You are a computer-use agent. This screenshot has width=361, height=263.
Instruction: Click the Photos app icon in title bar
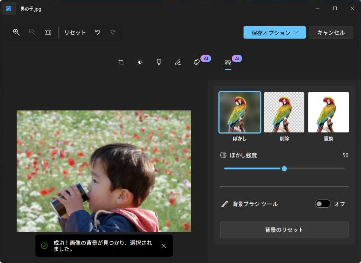click(9, 9)
